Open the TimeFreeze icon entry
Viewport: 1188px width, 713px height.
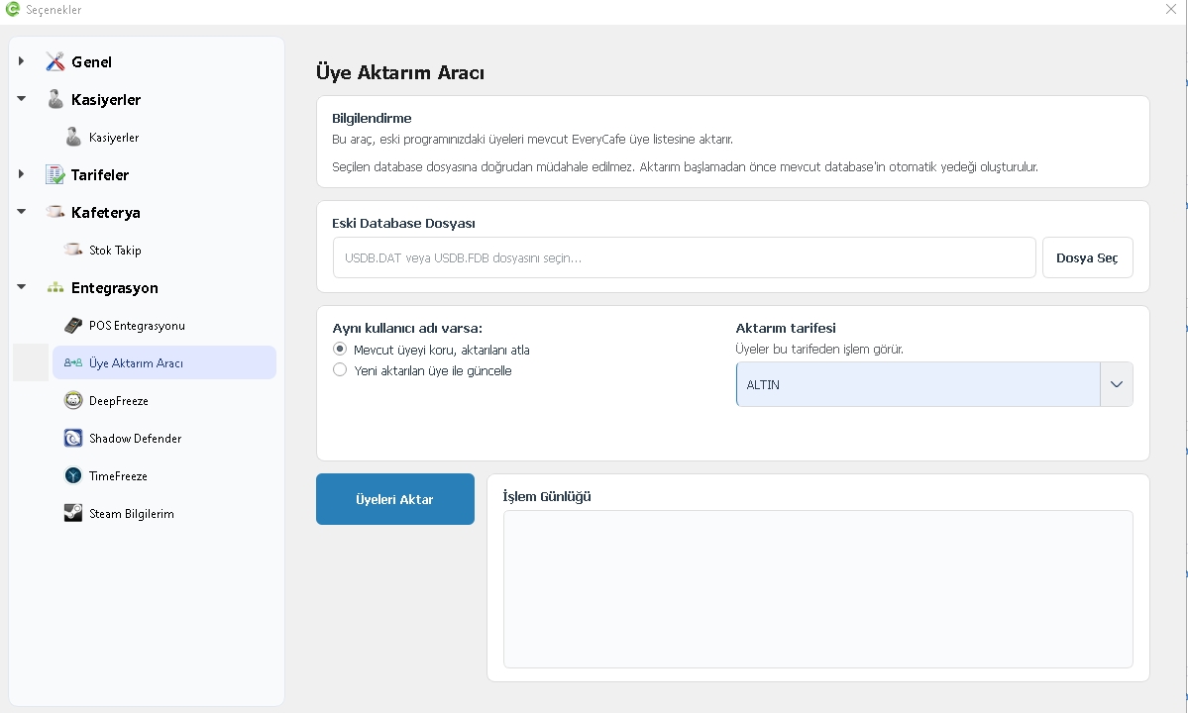73,475
